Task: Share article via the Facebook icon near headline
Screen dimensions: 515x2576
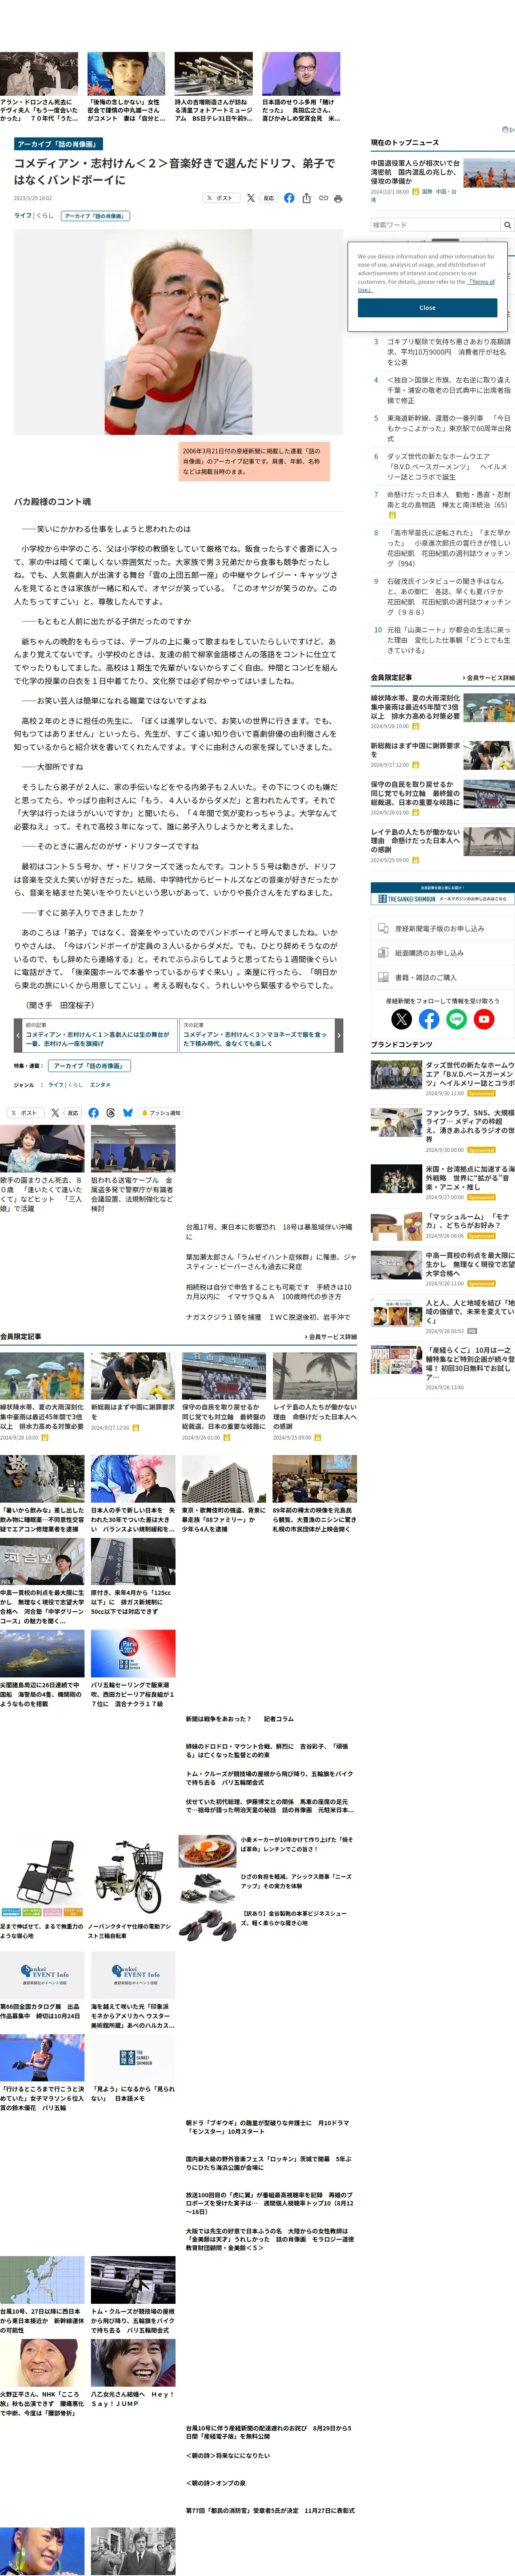Action: pyautogui.click(x=289, y=198)
